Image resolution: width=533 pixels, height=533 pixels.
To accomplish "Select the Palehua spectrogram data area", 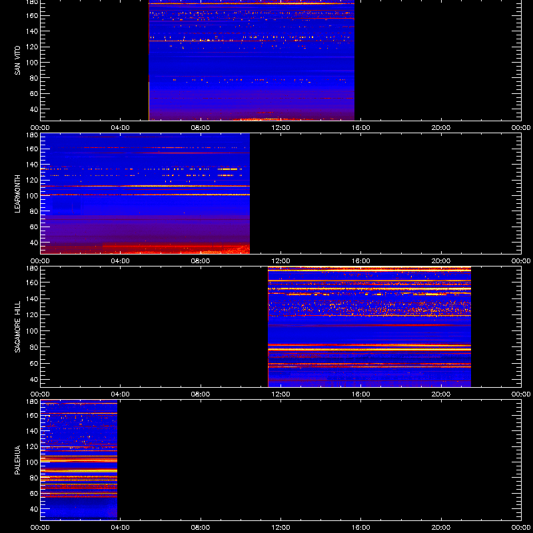I will tap(79, 460).
